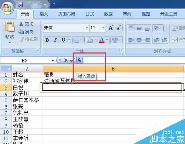Toggle underline formatting

[x=63, y=40]
